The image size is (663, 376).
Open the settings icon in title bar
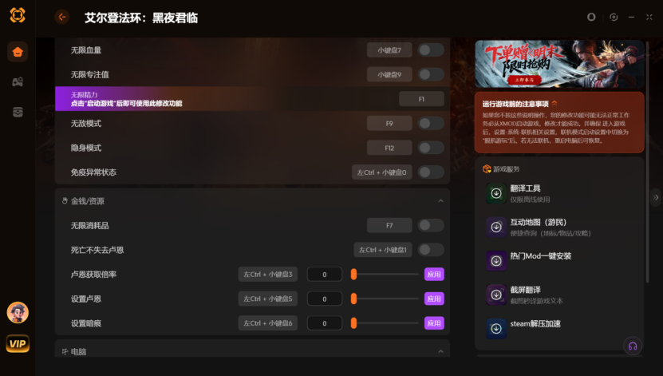coord(614,17)
